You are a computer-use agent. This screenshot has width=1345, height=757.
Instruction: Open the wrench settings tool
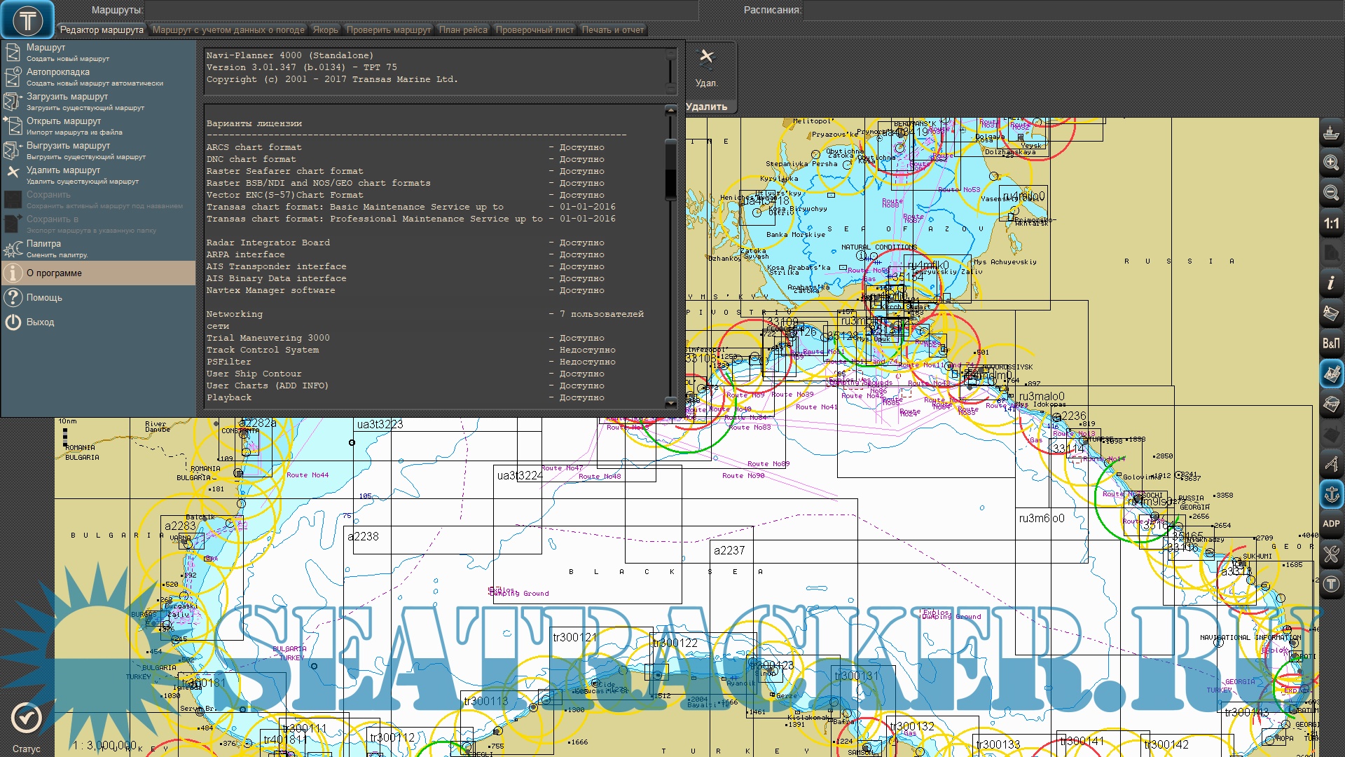pyautogui.click(x=1331, y=554)
